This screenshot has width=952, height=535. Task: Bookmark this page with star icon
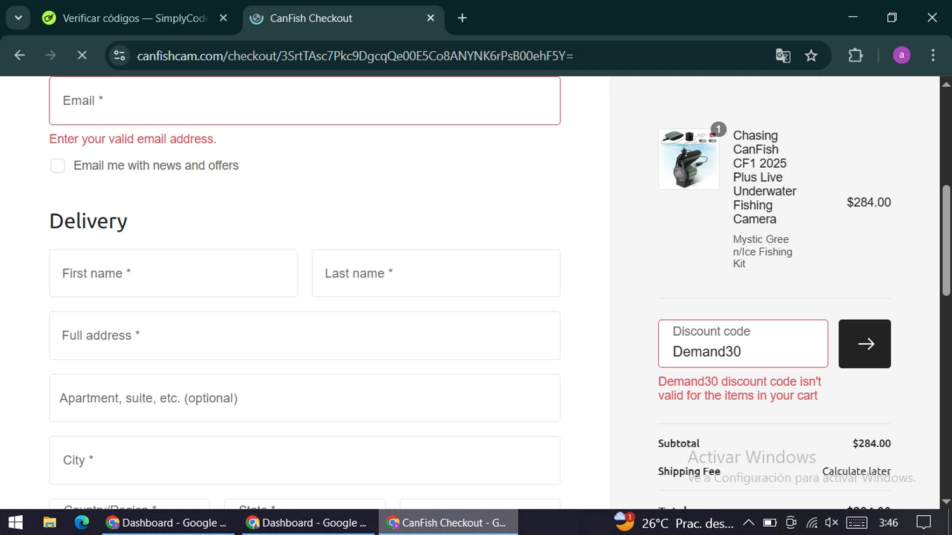click(811, 56)
